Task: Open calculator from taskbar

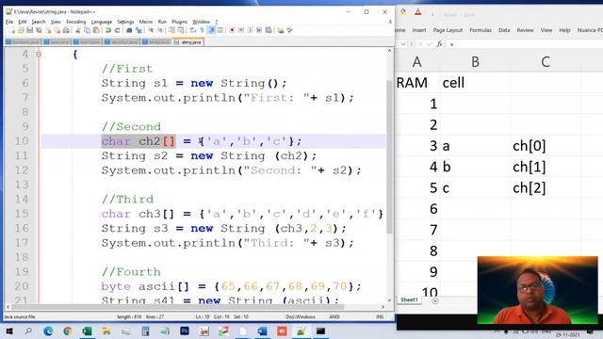Action: (145, 331)
